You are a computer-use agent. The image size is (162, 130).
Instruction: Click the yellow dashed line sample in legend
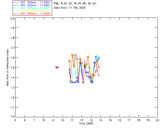point(16,11)
